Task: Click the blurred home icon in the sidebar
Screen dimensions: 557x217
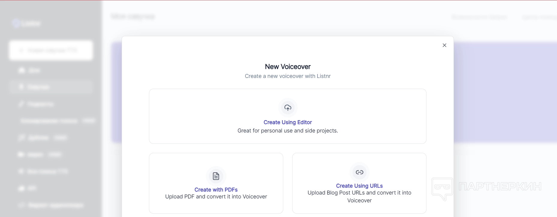Action: [x=22, y=70]
